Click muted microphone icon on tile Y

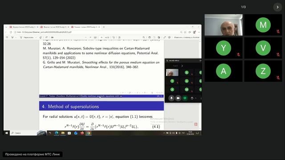[x=238, y=55]
